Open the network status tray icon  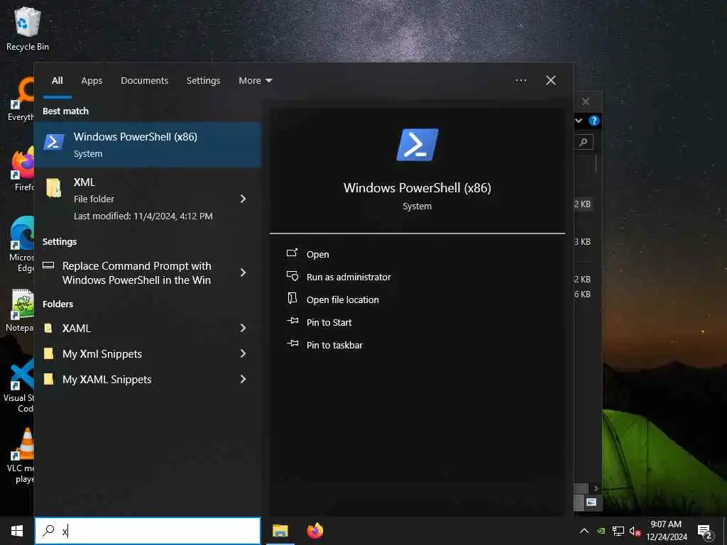tap(618, 531)
